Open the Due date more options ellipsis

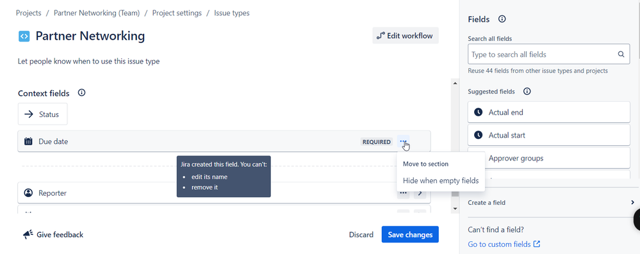click(403, 142)
